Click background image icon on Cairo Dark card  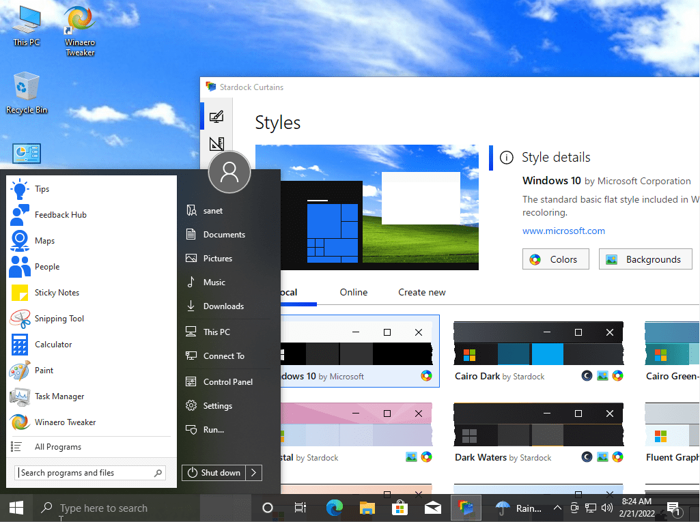point(602,376)
